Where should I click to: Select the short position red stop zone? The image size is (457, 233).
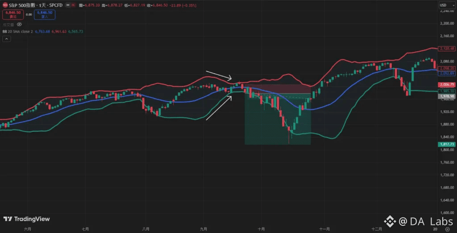[278, 89]
